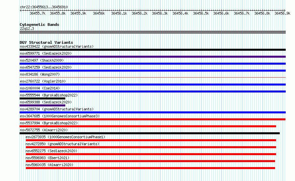Open nsv4289704 gnomADStructuralVariants label
Screen dimensions: 295x181
point(57,109)
